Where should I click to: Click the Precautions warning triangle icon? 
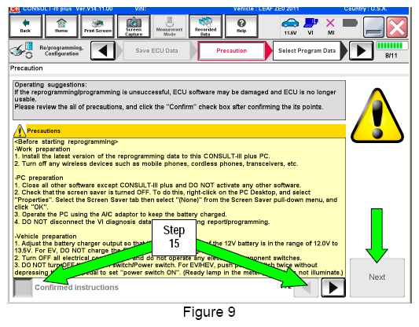[x=20, y=130]
